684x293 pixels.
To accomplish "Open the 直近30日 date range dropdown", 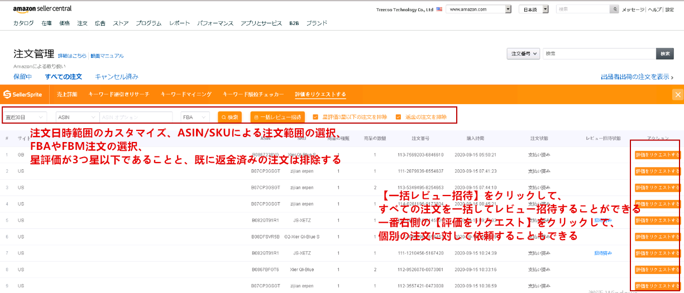I will coord(26,117).
